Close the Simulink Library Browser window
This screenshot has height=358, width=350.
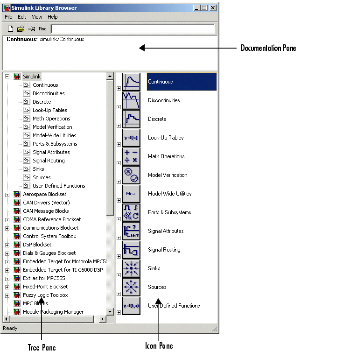[213, 8]
